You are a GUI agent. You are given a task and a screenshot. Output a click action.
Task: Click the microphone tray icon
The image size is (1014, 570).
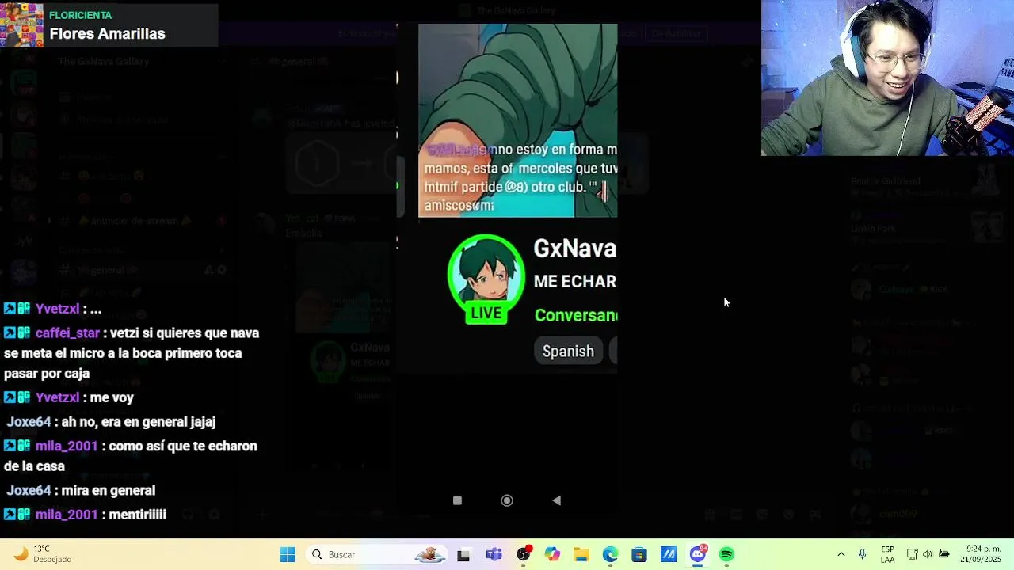[x=863, y=554]
